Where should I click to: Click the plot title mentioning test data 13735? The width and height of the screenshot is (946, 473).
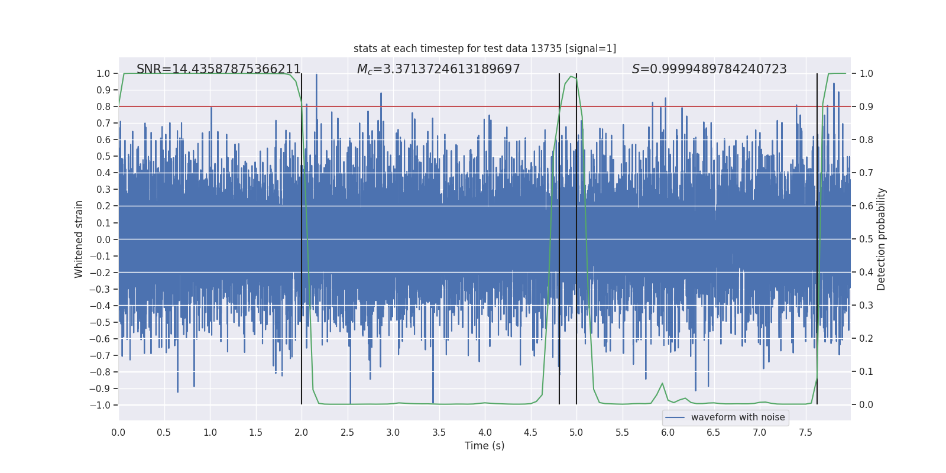tap(485, 48)
